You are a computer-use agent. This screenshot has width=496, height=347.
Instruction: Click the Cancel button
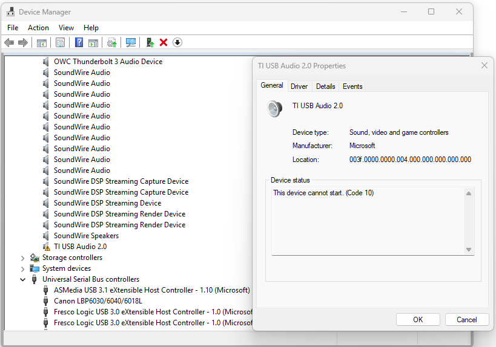[466, 320]
